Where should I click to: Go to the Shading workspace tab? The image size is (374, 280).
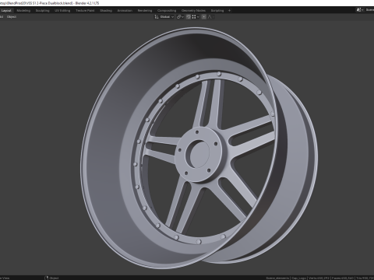(106, 11)
